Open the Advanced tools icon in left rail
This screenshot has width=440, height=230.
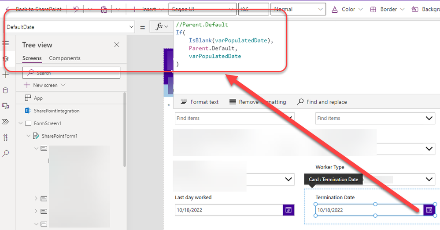6,137
